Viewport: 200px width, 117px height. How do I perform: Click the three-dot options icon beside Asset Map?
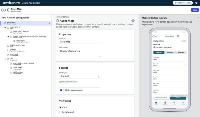click(133, 21)
